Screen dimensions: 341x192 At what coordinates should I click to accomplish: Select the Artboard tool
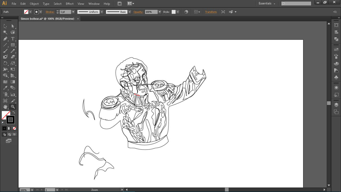pos(5,101)
